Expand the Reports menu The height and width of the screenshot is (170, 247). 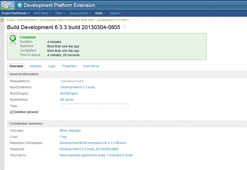tap(116, 13)
